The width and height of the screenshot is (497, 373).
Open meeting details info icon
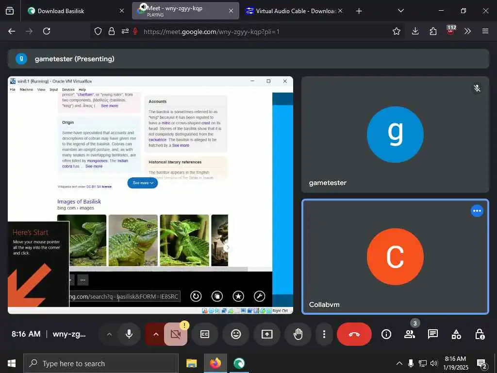pyautogui.click(x=386, y=334)
